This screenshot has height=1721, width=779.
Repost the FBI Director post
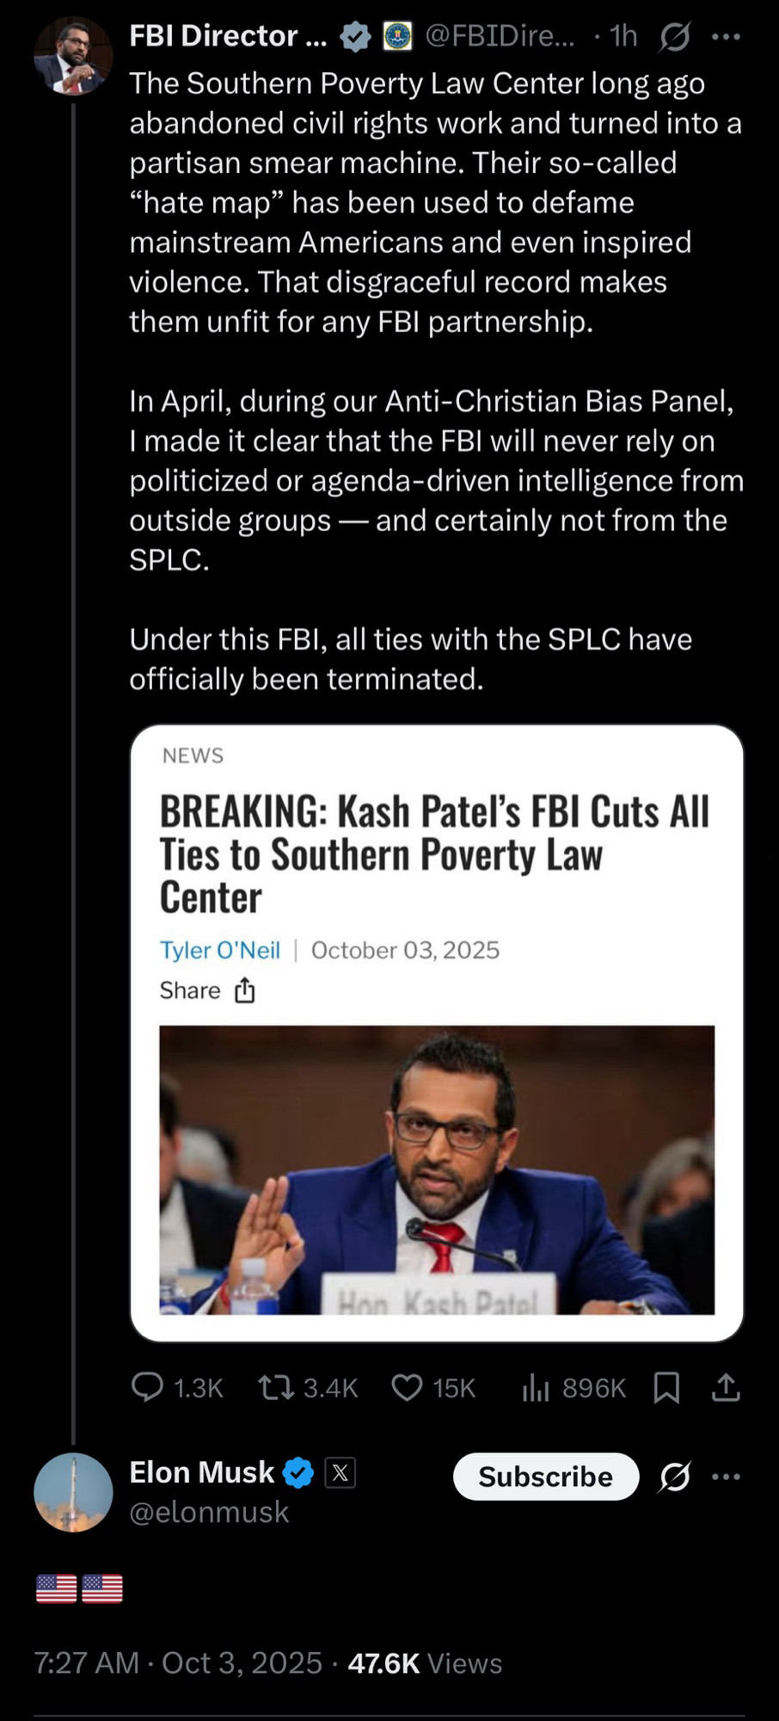point(277,1387)
